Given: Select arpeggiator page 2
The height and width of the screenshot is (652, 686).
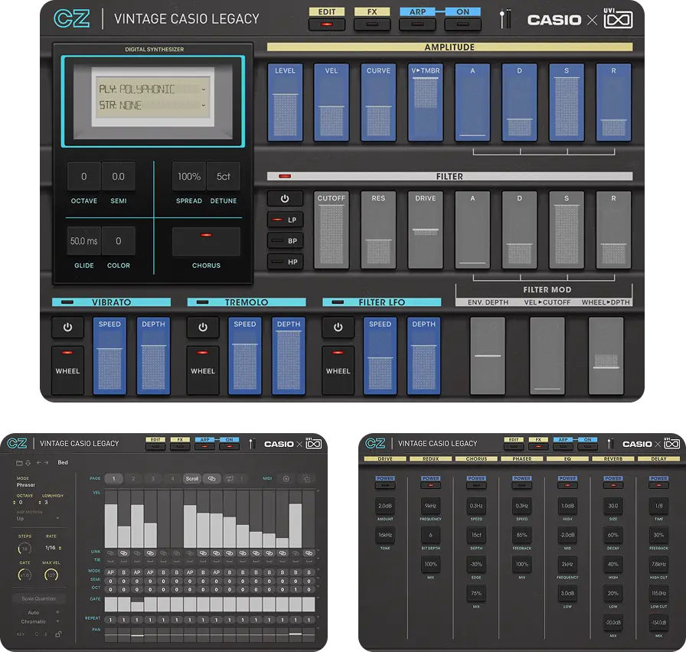Looking at the screenshot, I should (133, 478).
